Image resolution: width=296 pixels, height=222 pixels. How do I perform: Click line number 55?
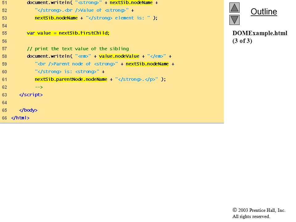pyautogui.click(x=4, y=33)
